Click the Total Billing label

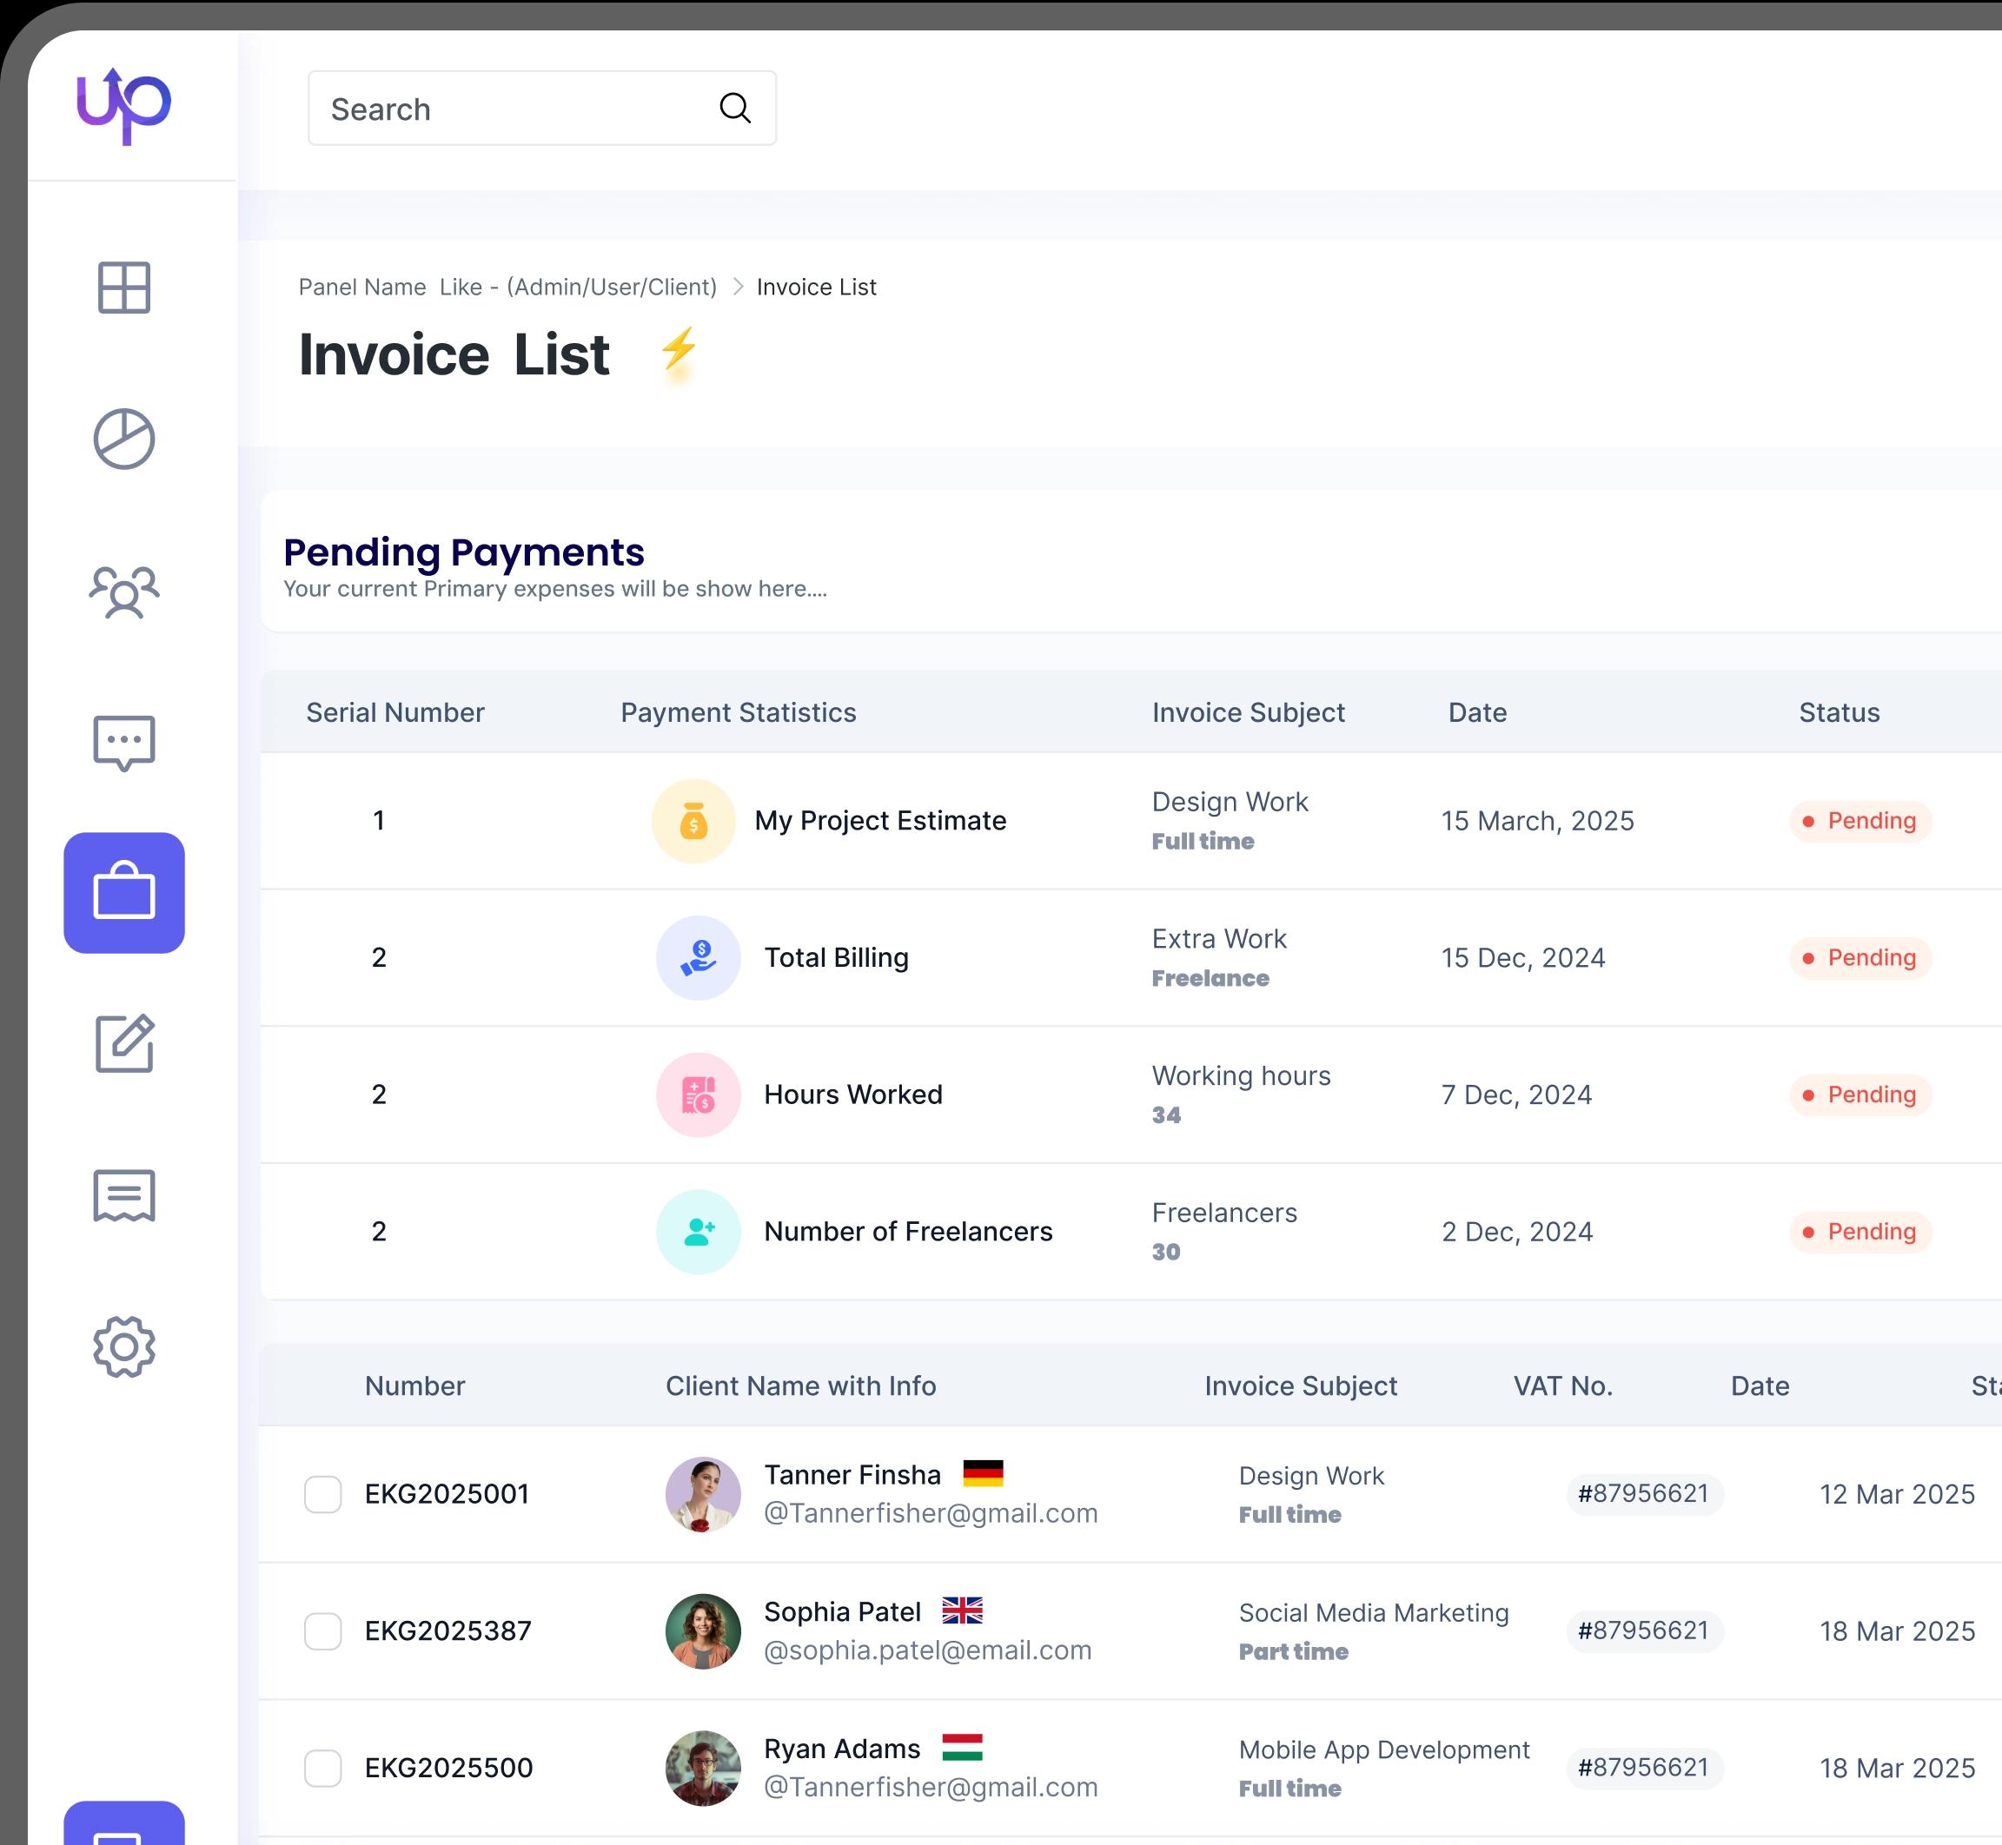click(836, 957)
